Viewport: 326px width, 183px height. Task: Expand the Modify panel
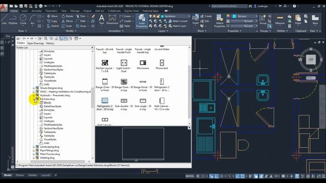tap(71, 31)
